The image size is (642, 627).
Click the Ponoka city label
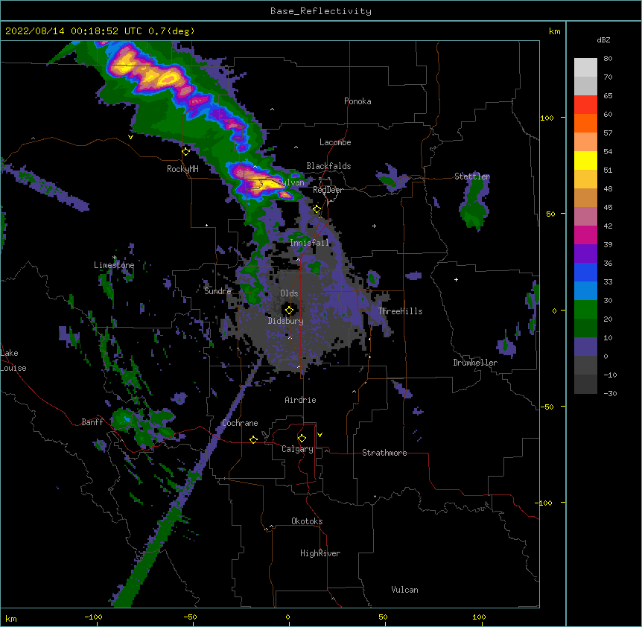pyautogui.click(x=357, y=101)
